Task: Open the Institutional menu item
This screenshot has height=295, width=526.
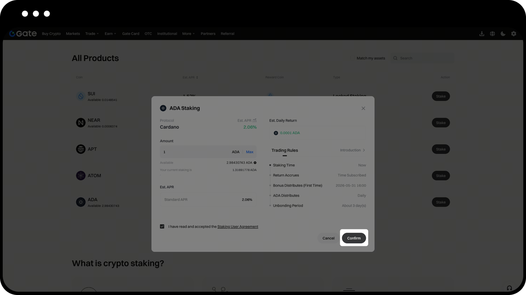Action: [x=167, y=34]
